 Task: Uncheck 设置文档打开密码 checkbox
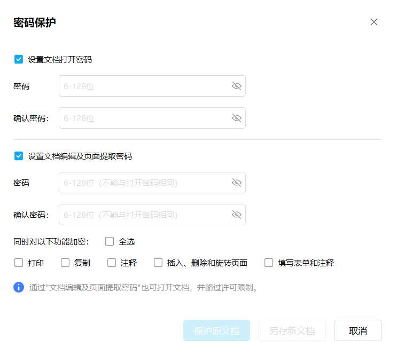[x=19, y=59]
